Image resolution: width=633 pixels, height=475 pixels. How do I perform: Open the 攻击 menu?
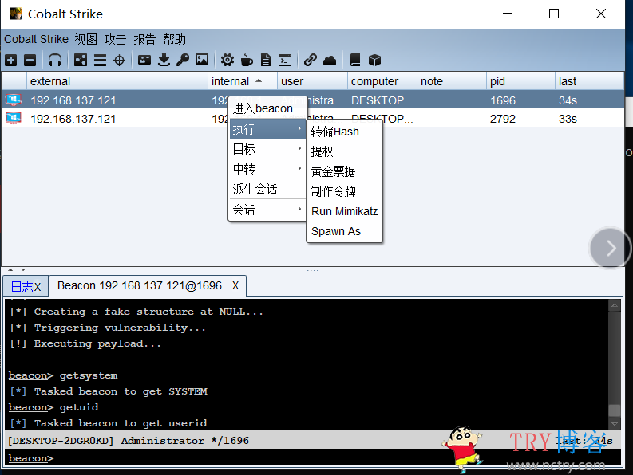tap(115, 39)
